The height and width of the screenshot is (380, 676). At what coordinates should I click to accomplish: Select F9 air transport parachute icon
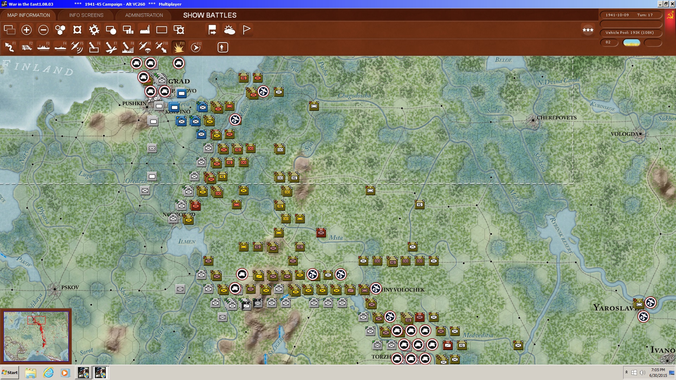pos(145,47)
